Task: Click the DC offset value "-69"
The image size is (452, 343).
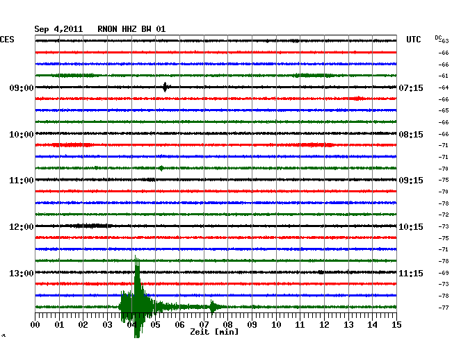Action: point(444,273)
